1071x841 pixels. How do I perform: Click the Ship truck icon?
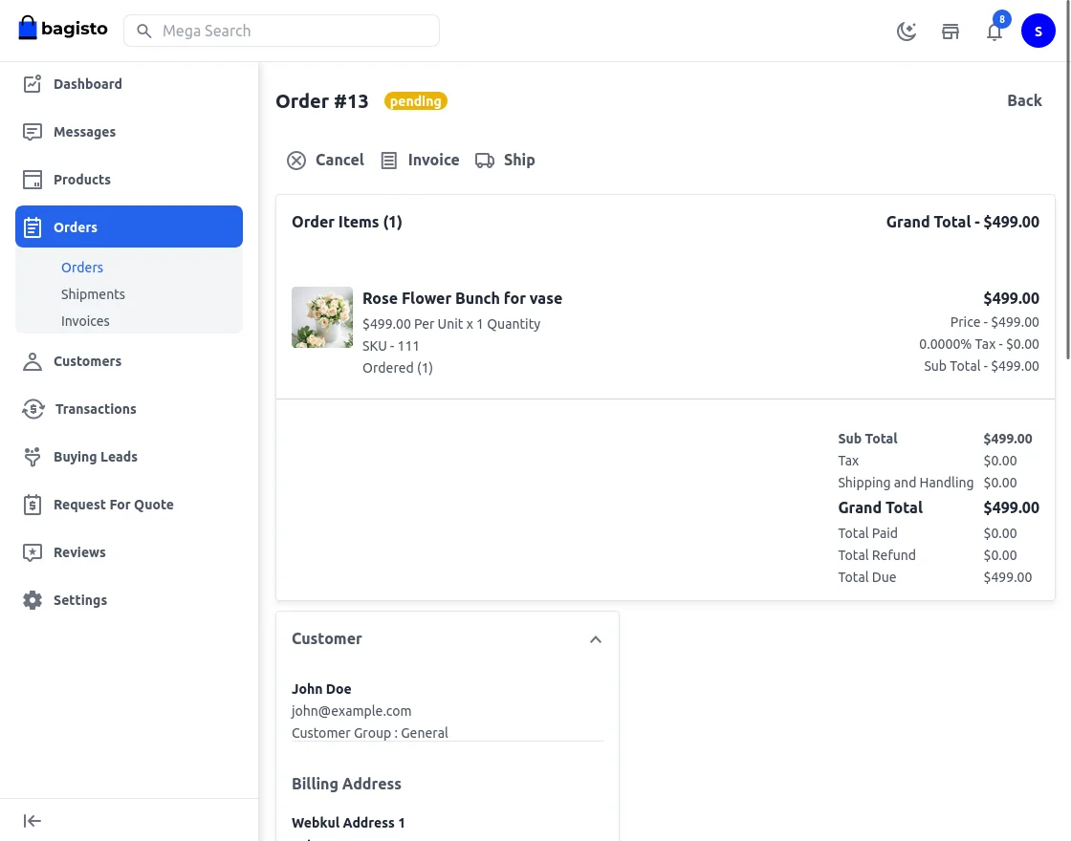click(485, 161)
